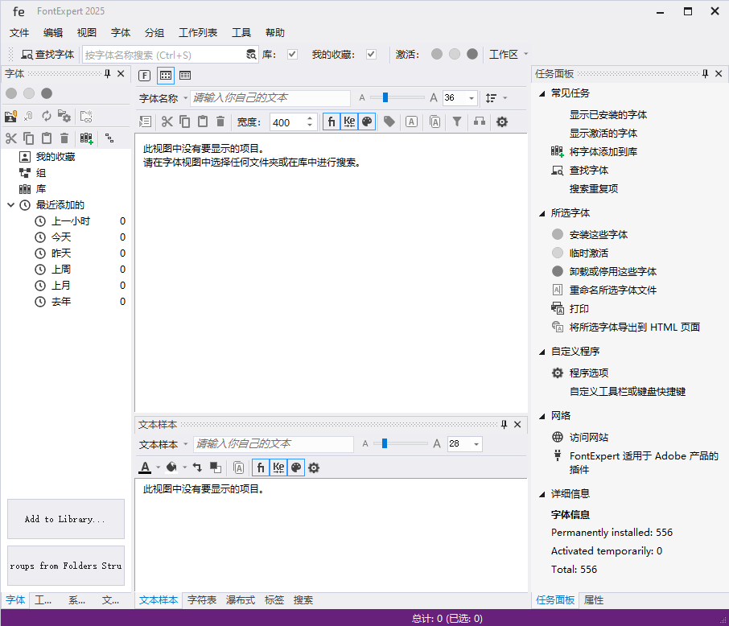Image resolution: width=729 pixels, height=626 pixels.
Task: Click the filter icon in the font toolbar
Action: (457, 121)
